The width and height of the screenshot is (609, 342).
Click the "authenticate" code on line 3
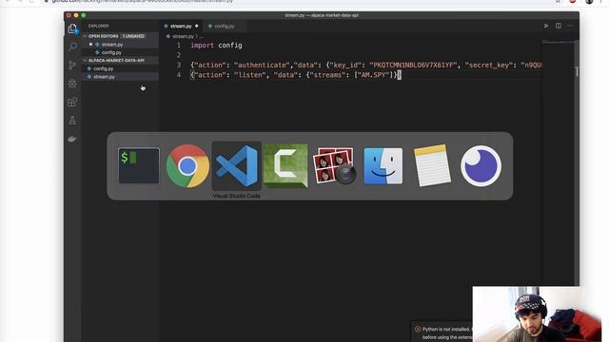(x=263, y=66)
